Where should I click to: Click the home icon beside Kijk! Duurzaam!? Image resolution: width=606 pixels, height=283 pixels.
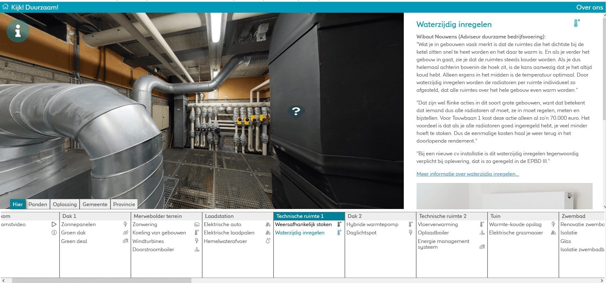[5, 7]
